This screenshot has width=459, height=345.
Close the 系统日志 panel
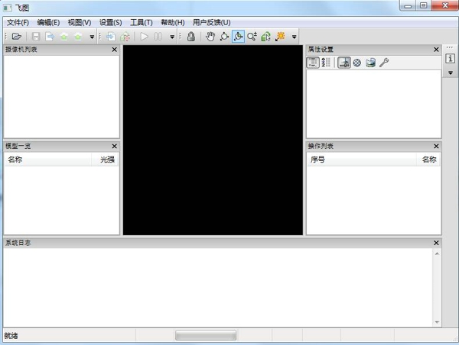click(436, 243)
